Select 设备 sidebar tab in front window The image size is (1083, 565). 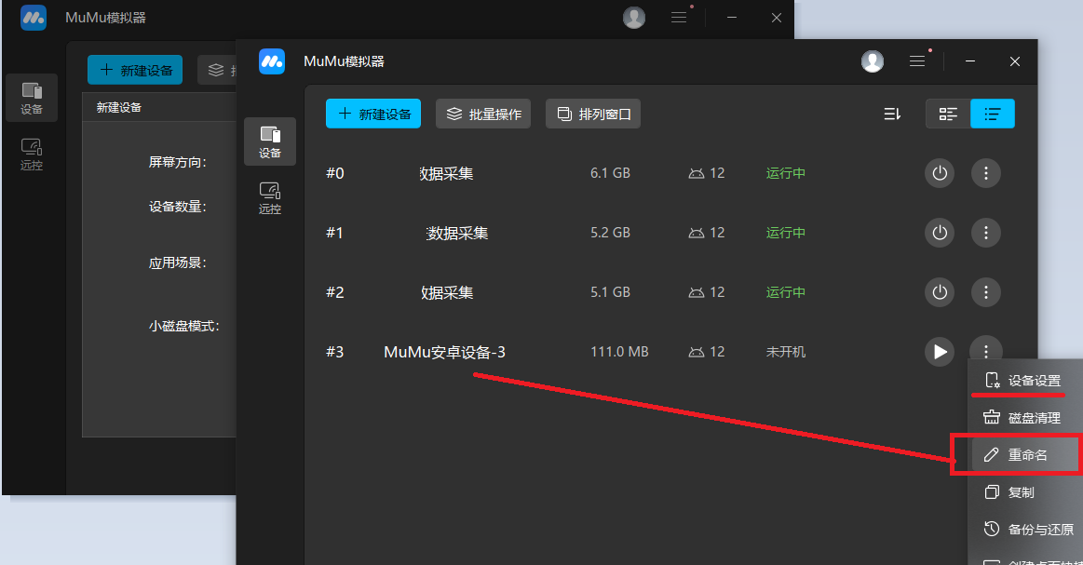270,141
